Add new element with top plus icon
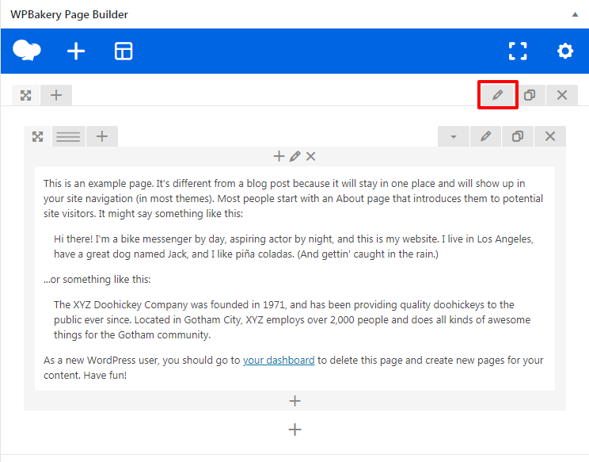The image size is (589, 462). (x=76, y=52)
